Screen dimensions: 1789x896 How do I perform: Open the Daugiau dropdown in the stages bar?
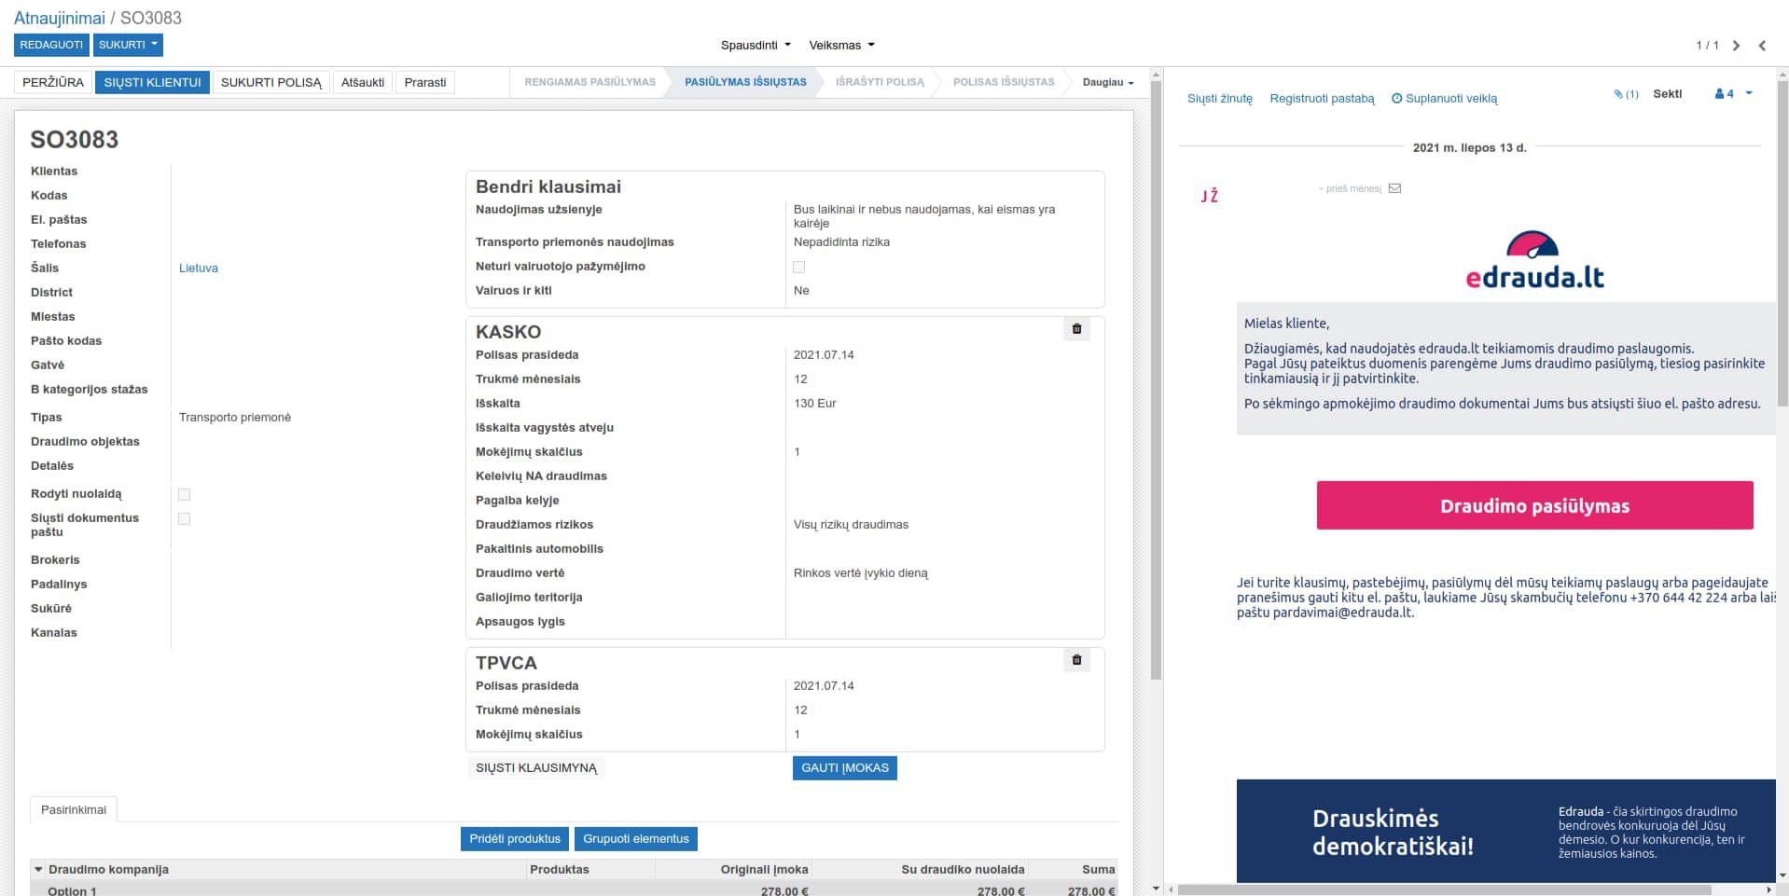[1105, 82]
